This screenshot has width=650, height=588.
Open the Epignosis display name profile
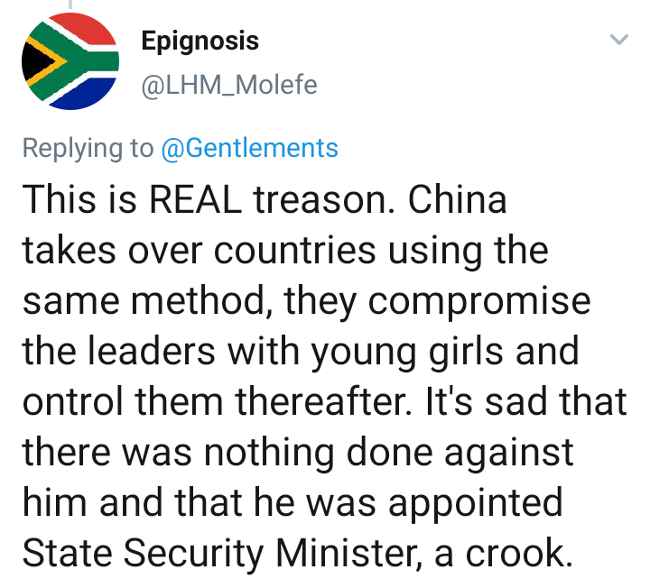(x=200, y=41)
